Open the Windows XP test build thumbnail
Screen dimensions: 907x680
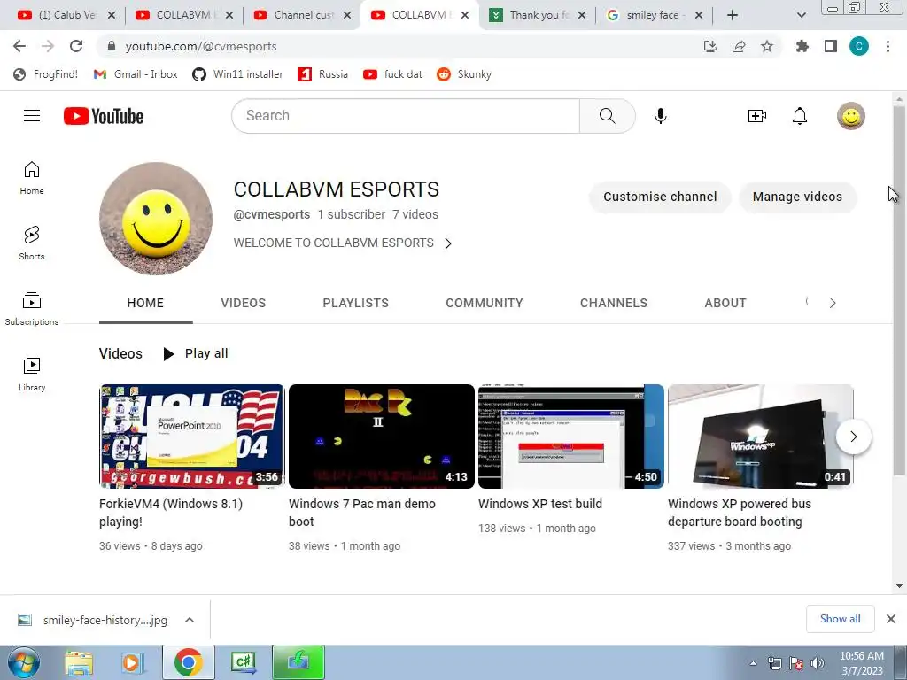(571, 437)
